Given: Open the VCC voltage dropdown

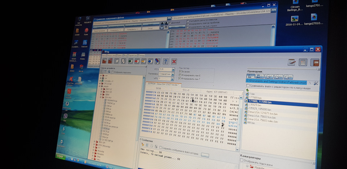Looking at the screenshot, I should tap(173, 69).
